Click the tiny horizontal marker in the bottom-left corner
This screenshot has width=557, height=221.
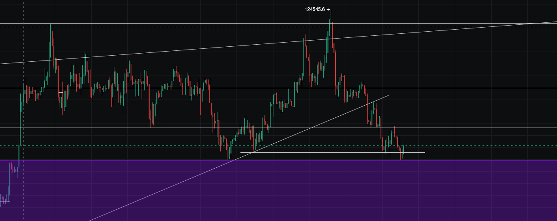tap(5, 201)
